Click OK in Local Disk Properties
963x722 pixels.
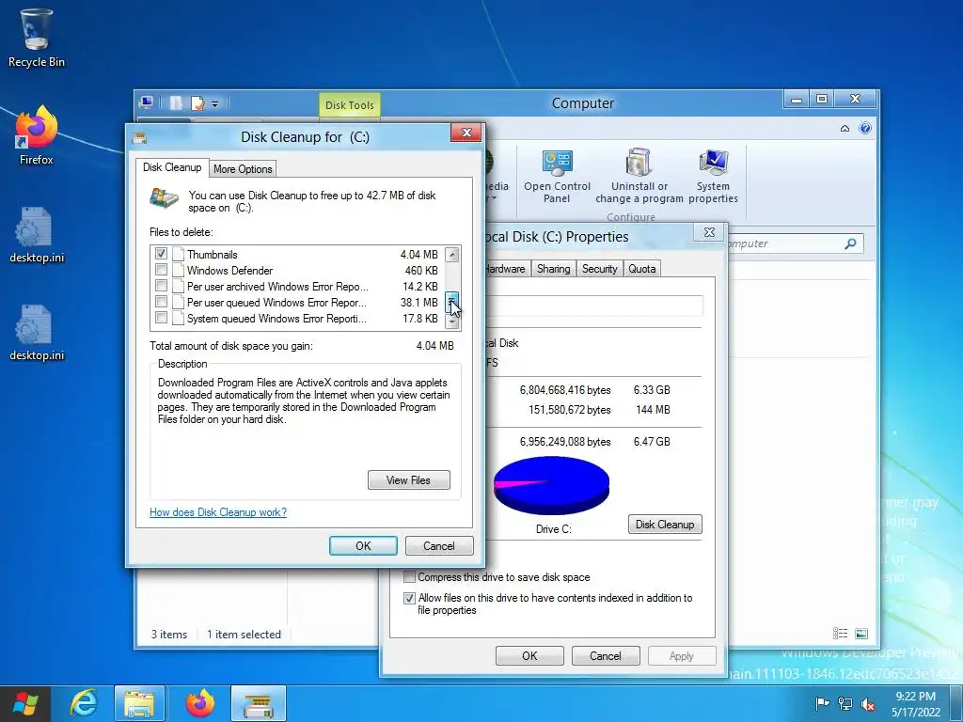coord(529,655)
